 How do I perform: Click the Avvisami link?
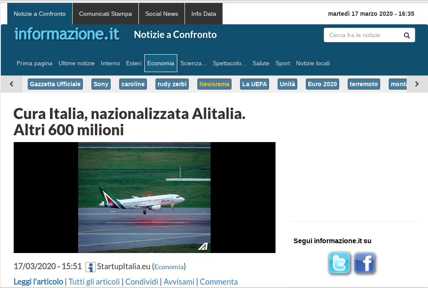point(179,282)
